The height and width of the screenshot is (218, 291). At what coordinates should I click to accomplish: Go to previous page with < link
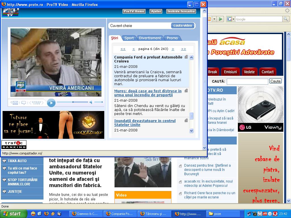(x=134, y=49)
